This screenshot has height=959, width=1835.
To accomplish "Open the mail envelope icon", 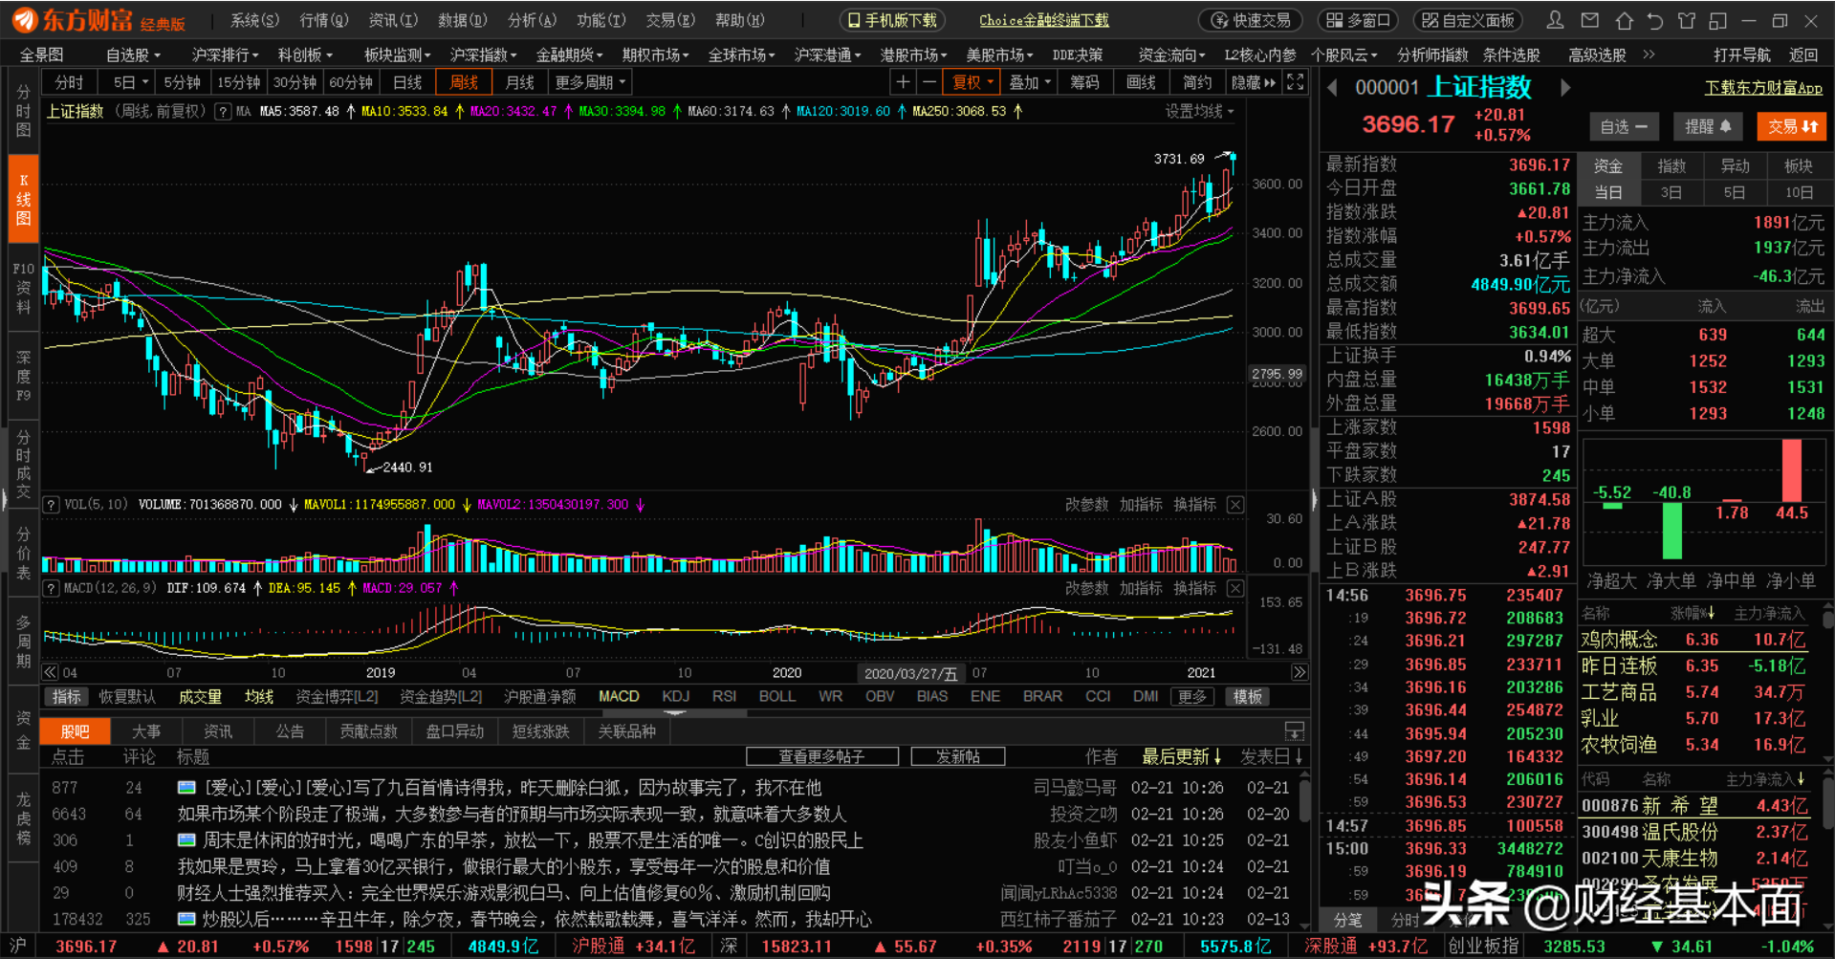I will (x=1589, y=20).
